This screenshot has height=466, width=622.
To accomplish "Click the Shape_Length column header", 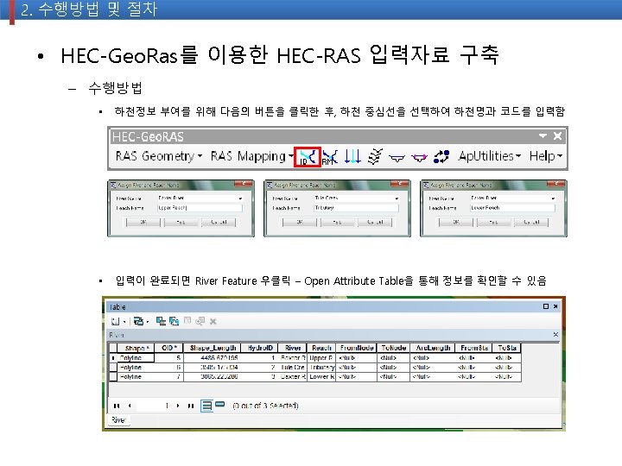I will click(x=213, y=348).
